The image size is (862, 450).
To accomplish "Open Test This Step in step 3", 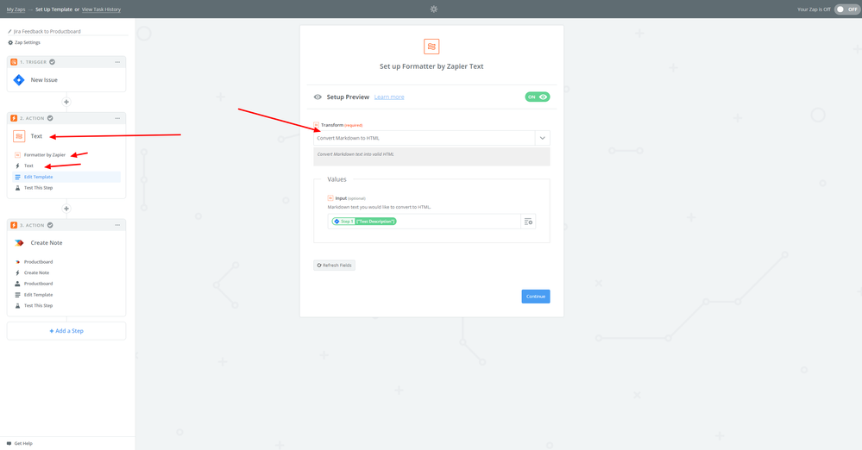I will [39, 305].
